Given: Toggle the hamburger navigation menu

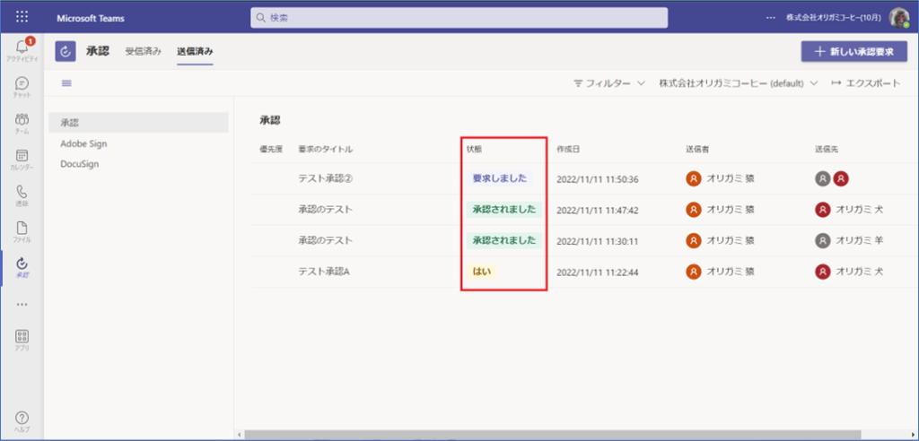Looking at the screenshot, I should coord(66,83).
